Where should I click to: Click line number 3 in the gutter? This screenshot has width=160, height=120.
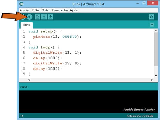(x=24, y=42)
